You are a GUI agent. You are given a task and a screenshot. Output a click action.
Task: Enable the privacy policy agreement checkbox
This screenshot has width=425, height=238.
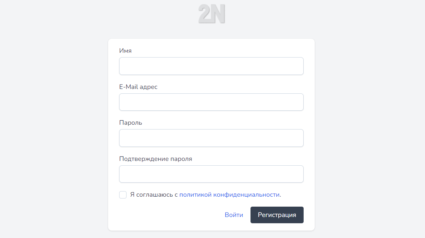[x=123, y=194]
